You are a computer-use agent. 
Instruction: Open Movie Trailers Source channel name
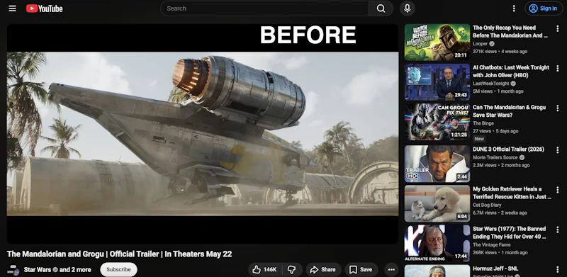(x=495, y=157)
